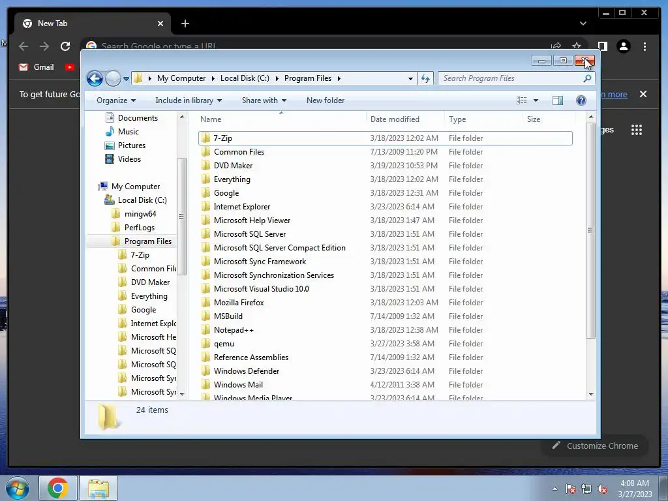668x501 pixels.
Task: Select the Internet Explorer folder in file list
Action: pyautogui.click(x=385, y=207)
